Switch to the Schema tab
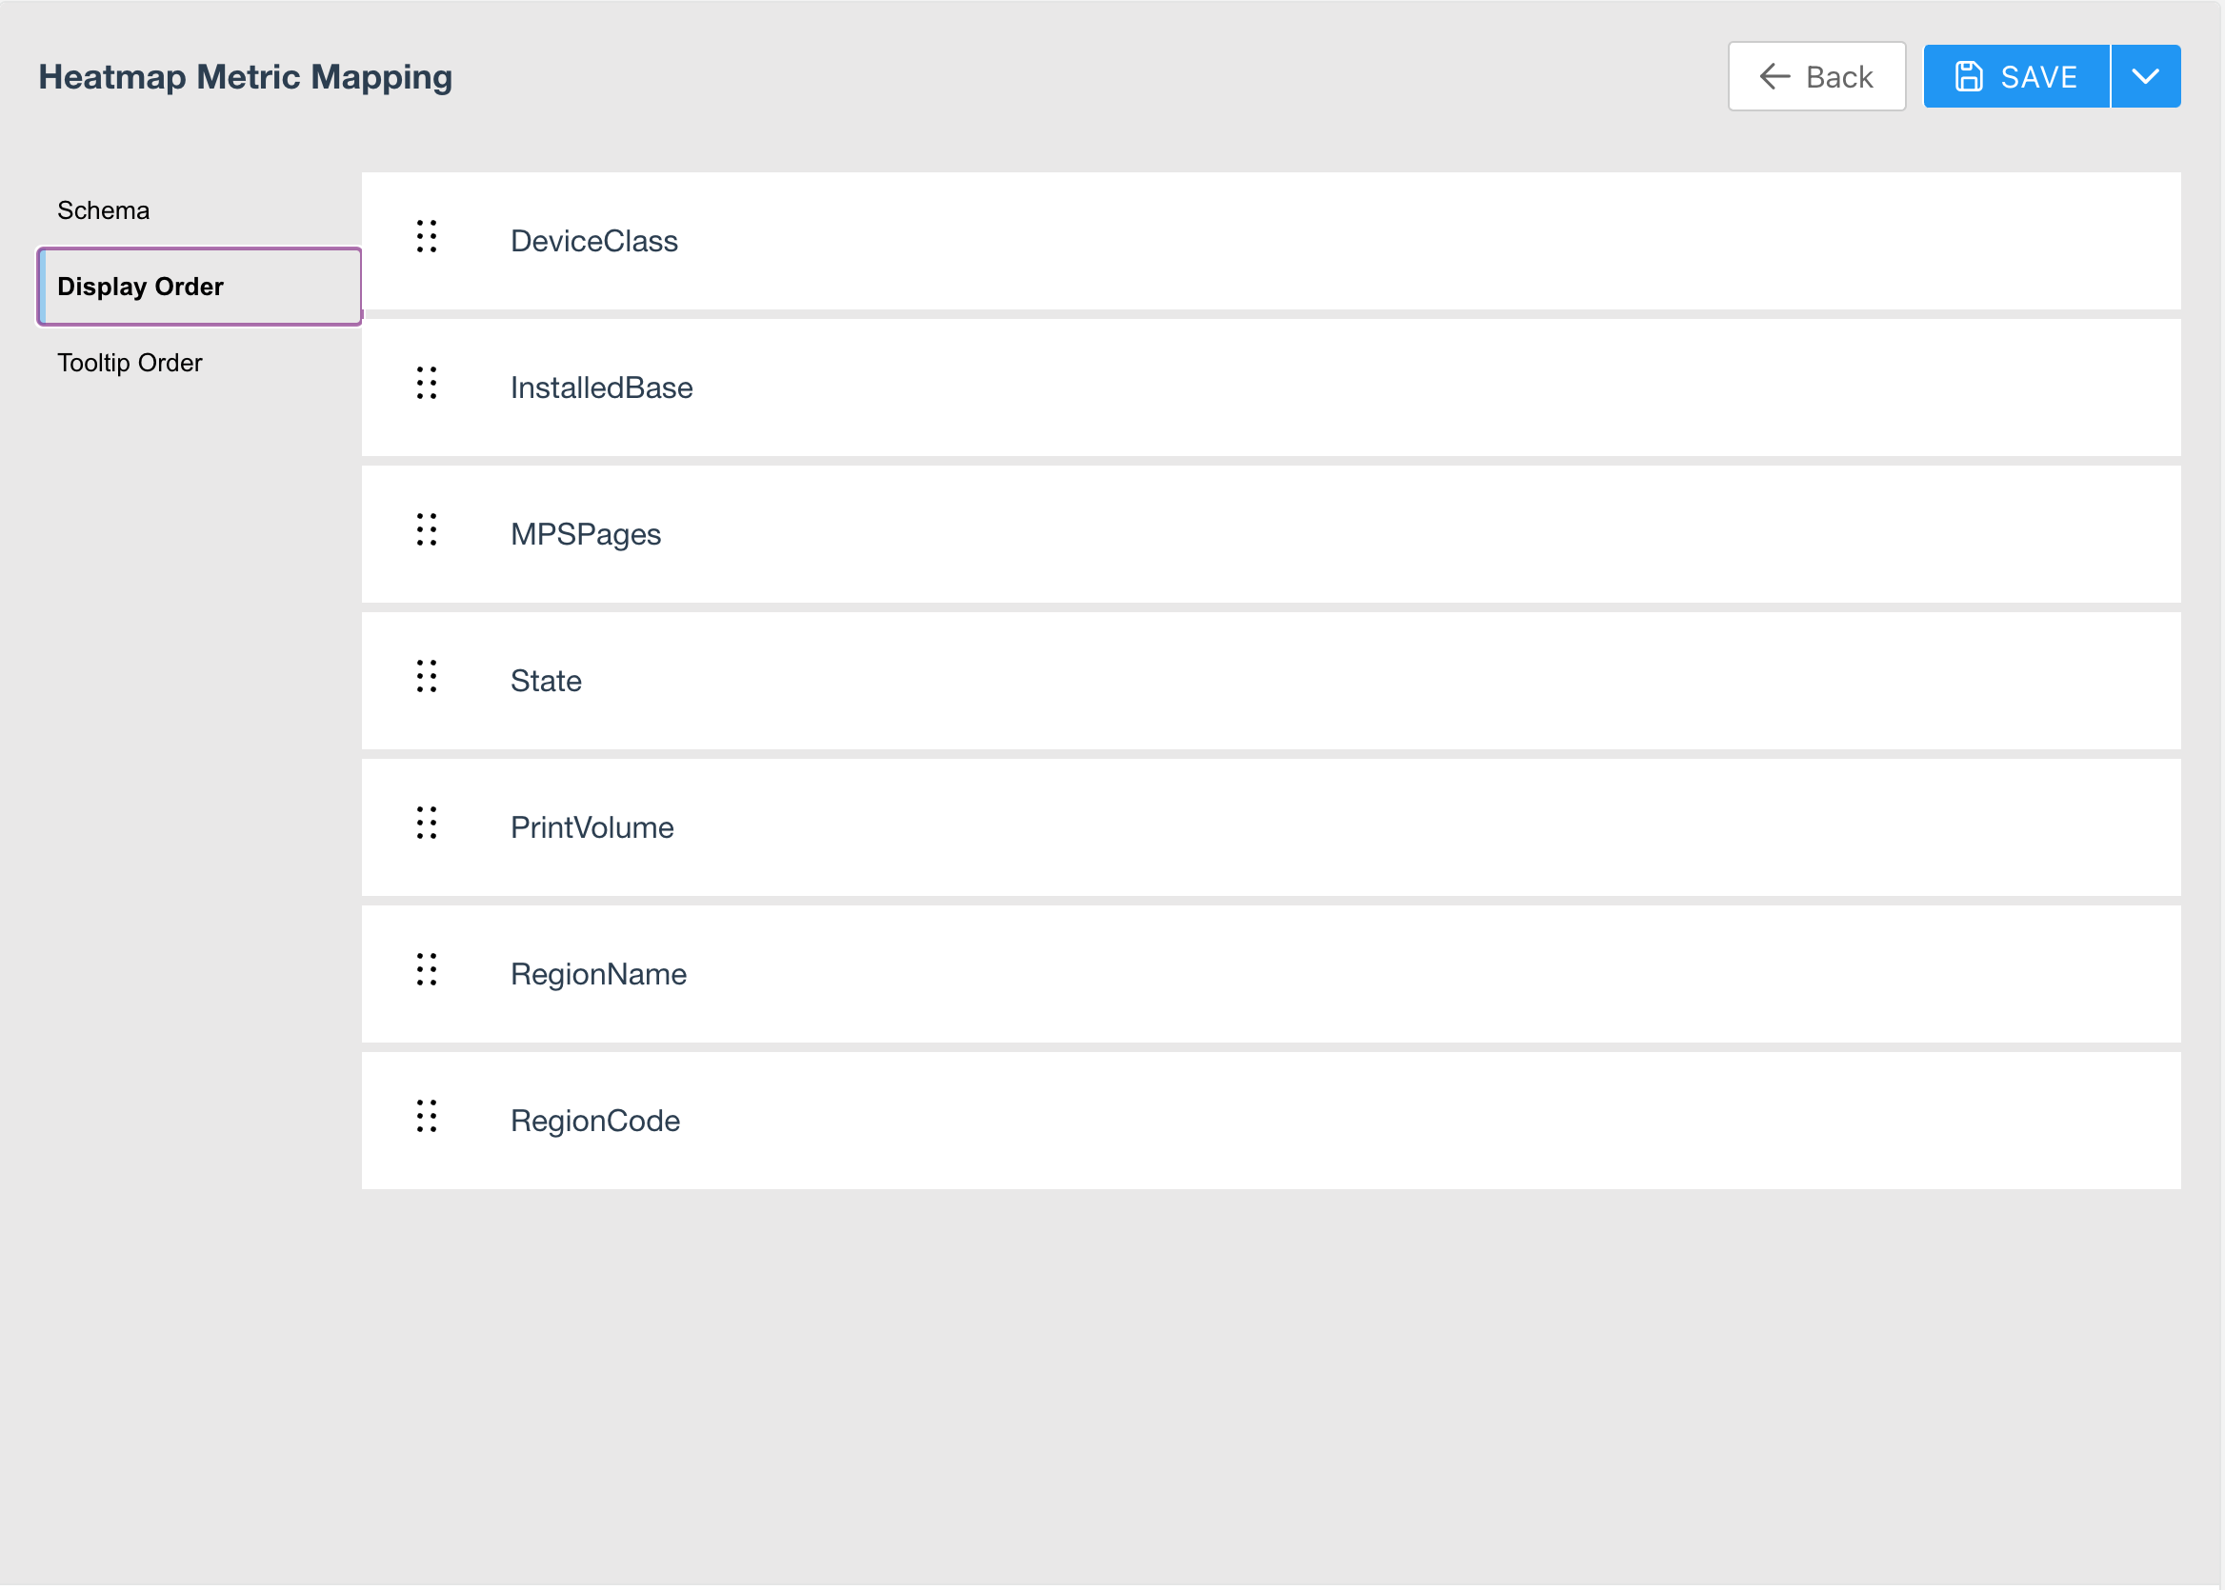The height and width of the screenshot is (1590, 2225). [103, 210]
